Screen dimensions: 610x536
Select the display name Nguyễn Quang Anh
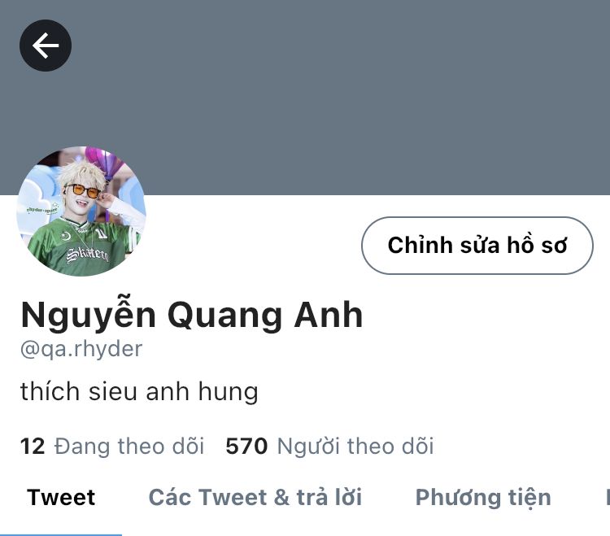tap(192, 315)
